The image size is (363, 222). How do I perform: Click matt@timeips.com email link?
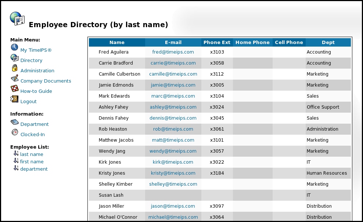pyautogui.click(x=173, y=140)
